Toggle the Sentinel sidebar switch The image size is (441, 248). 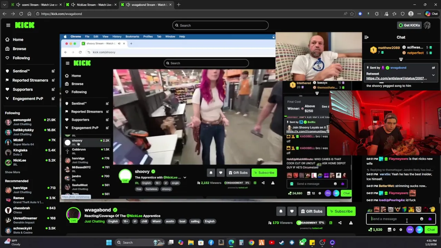53,71
